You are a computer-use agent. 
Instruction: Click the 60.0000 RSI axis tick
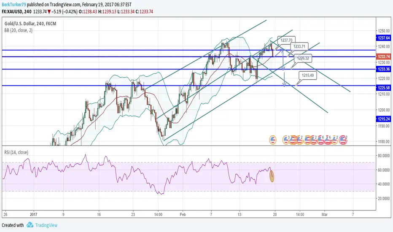click(x=384, y=170)
